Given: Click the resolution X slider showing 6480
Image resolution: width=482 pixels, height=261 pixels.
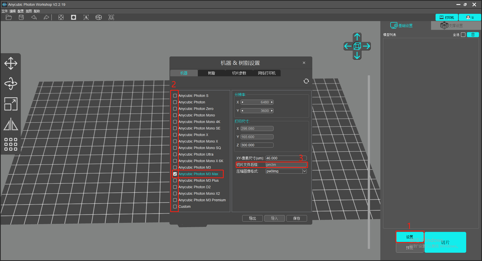Looking at the screenshot, I should 257,102.
